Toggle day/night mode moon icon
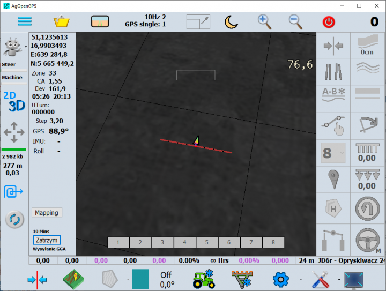Screen dimensions: 386x291 point(231,21)
